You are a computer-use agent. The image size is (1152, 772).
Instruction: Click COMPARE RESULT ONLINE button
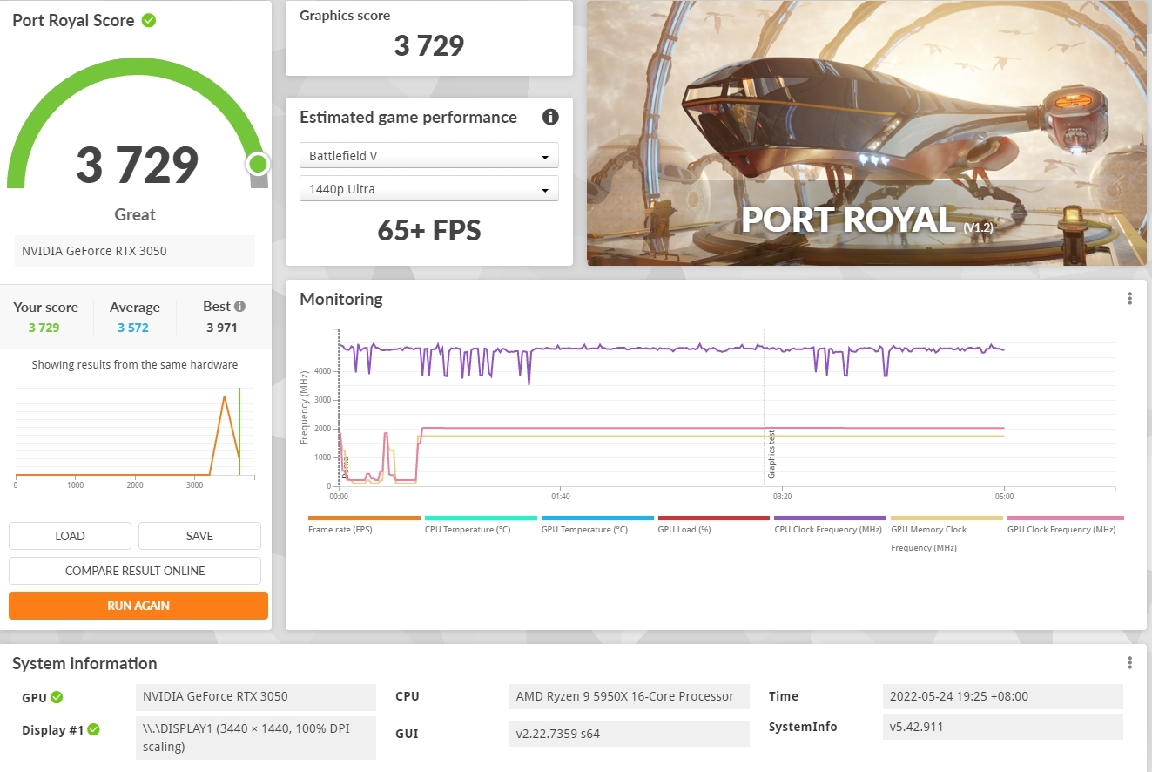pos(135,571)
